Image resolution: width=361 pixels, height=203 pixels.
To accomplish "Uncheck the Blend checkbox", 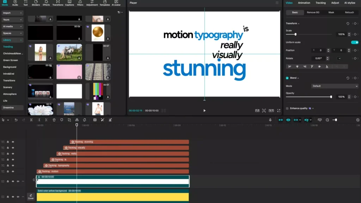I will [287, 78].
